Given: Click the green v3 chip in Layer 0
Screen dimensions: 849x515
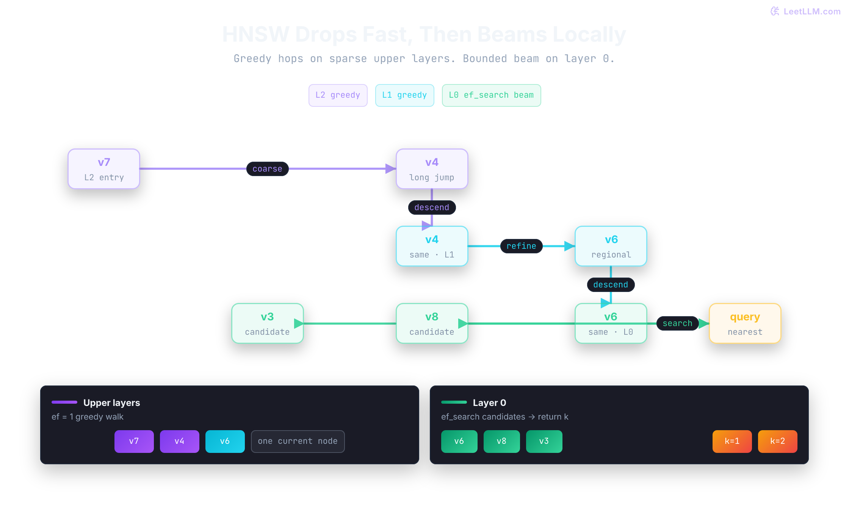Looking at the screenshot, I should 544,441.
